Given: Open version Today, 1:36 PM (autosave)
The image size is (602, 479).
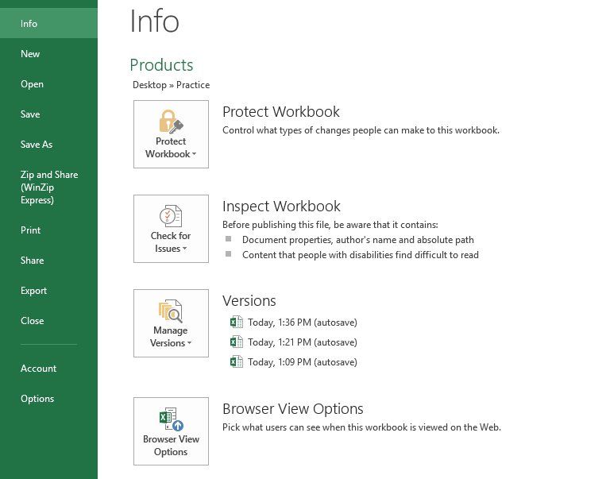Looking at the screenshot, I should [302, 323].
